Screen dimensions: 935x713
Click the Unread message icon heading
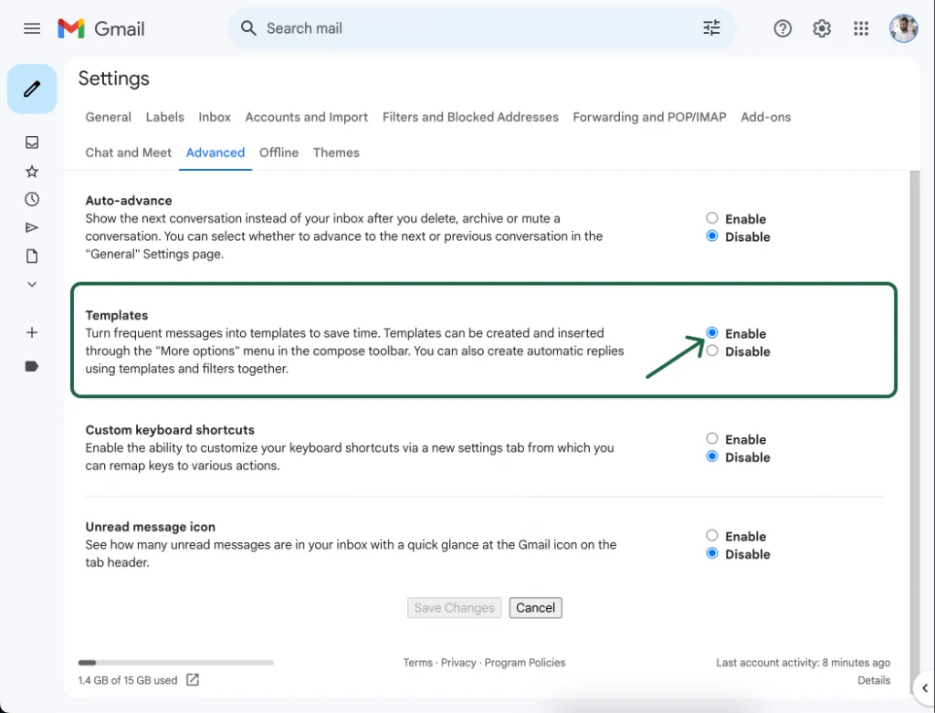point(151,527)
